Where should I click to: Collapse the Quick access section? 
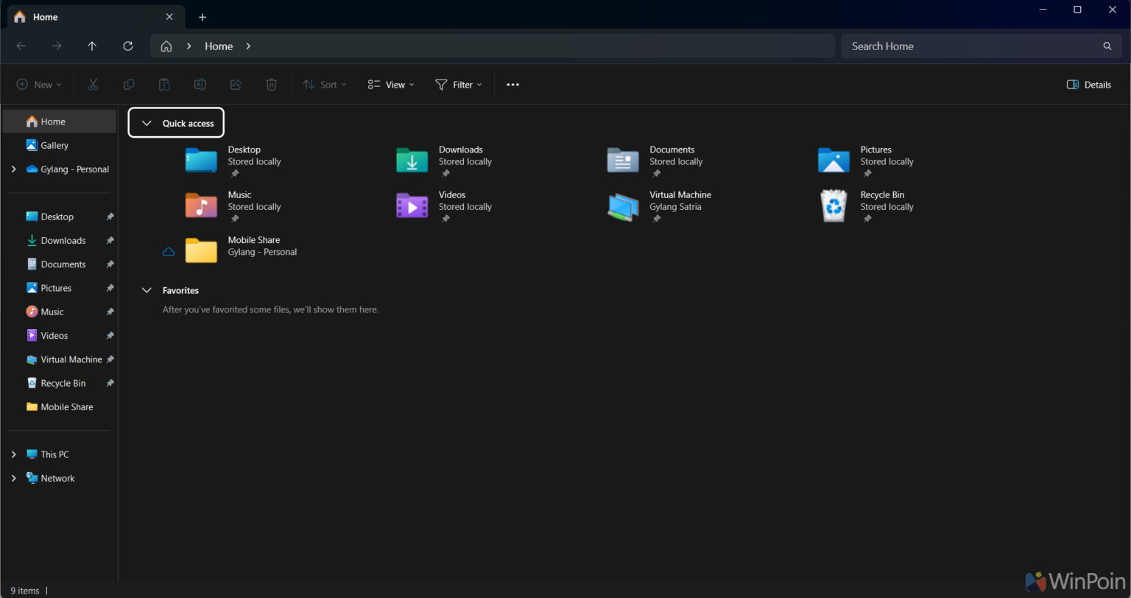click(x=146, y=123)
